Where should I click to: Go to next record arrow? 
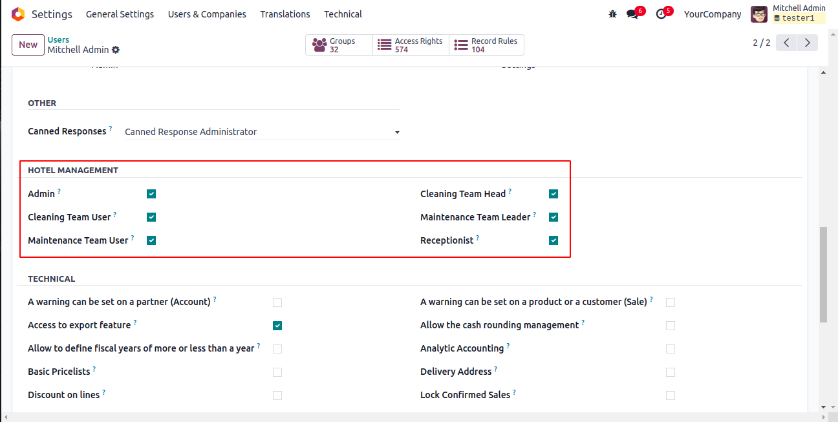[x=807, y=43]
